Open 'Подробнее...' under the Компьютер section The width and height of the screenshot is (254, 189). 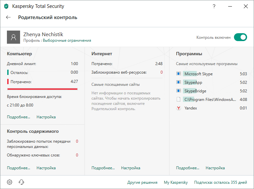coord(18,117)
